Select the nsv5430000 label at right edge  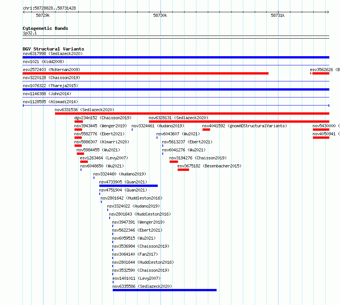(326, 126)
